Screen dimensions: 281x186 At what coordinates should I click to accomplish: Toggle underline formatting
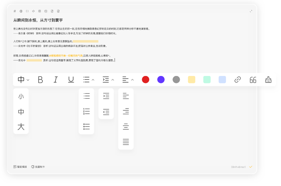click(71, 80)
